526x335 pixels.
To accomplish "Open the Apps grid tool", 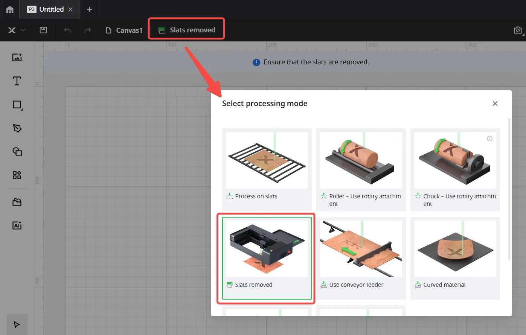I will (17, 175).
